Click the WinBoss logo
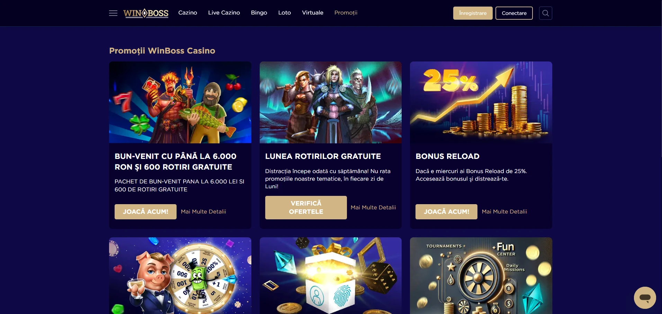662x314 pixels. (x=146, y=13)
